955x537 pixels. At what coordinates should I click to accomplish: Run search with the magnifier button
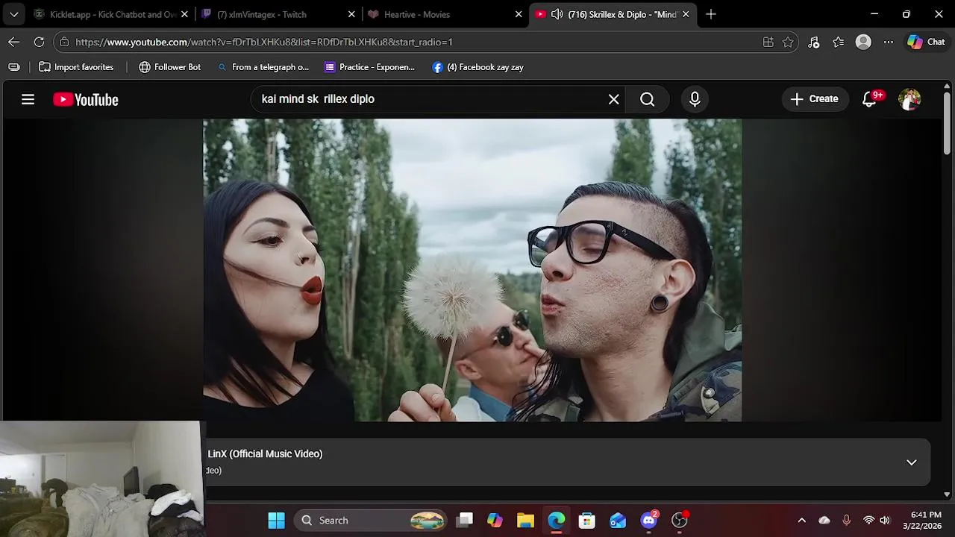coord(647,99)
